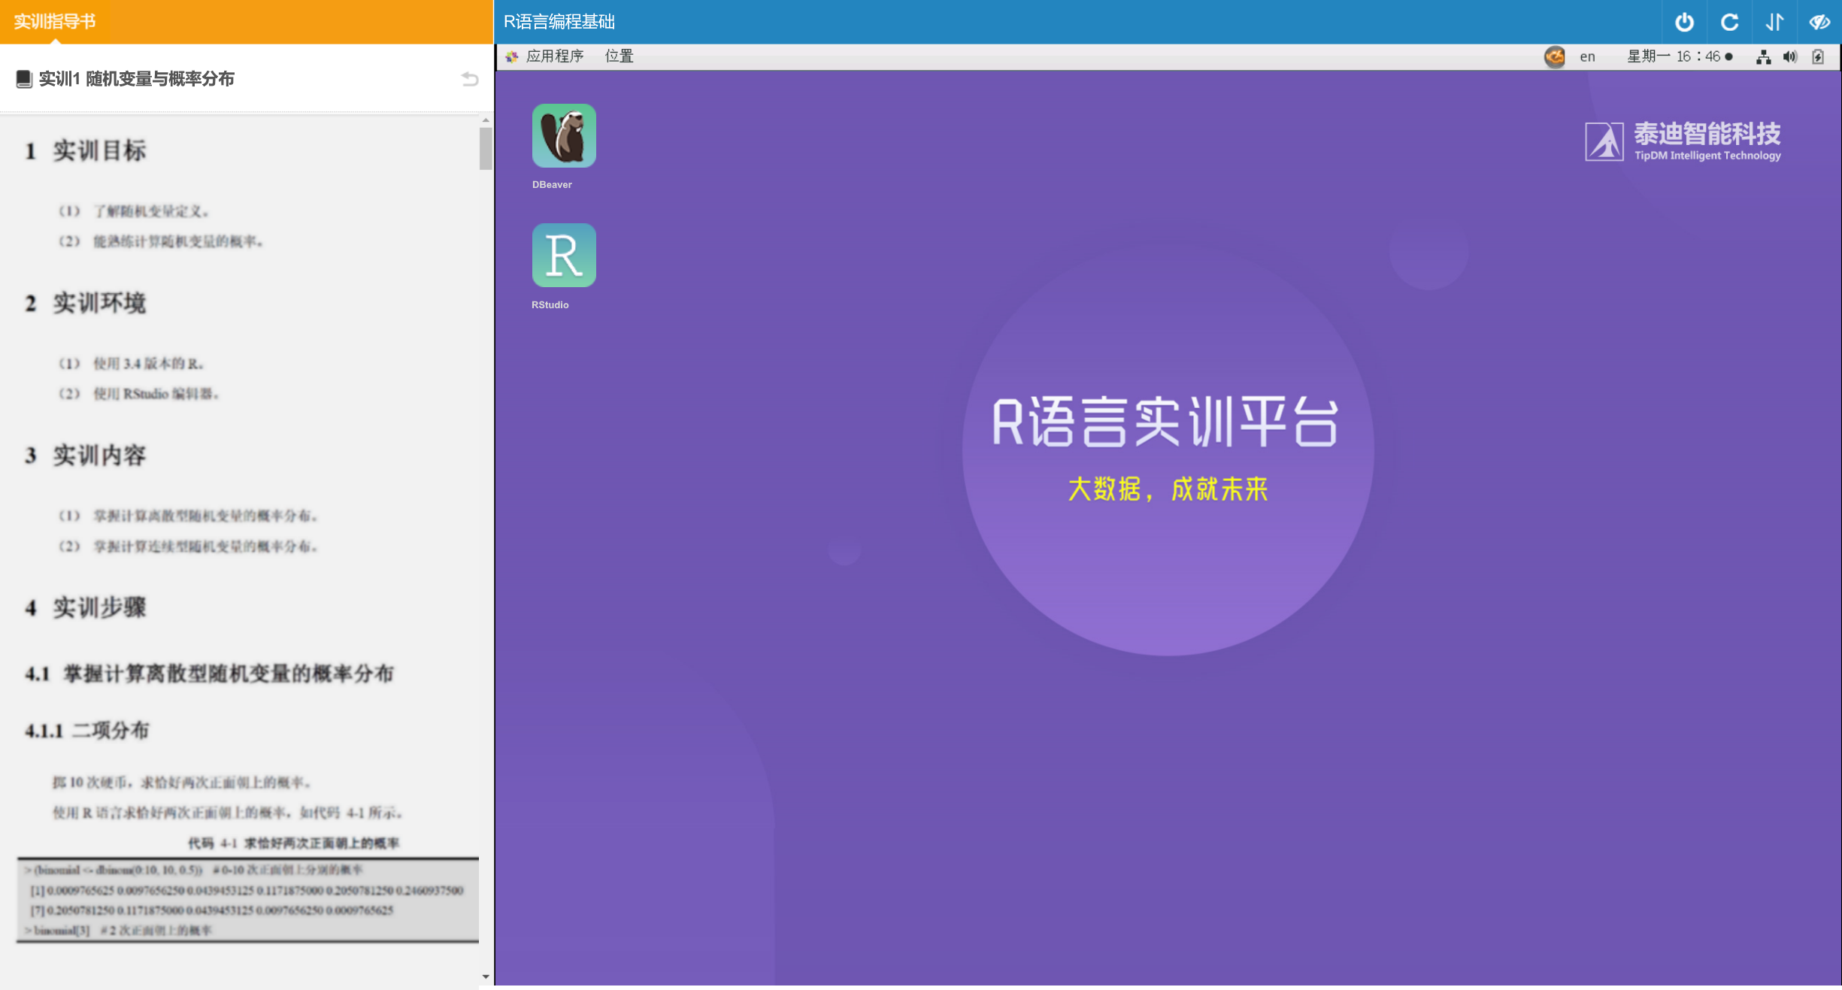The width and height of the screenshot is (1842, 990).
Task: Click the power icon in top bar
Action: [1684, 22]
